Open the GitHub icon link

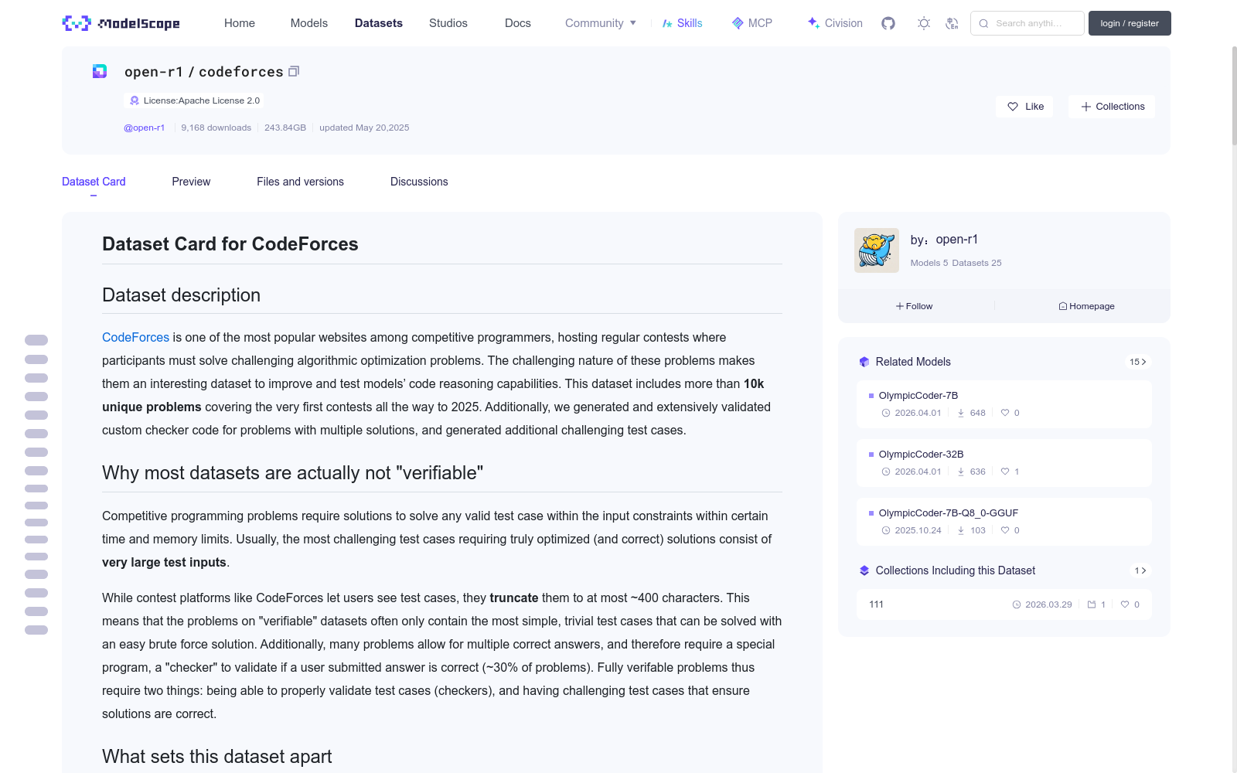(x=888, y=23)
